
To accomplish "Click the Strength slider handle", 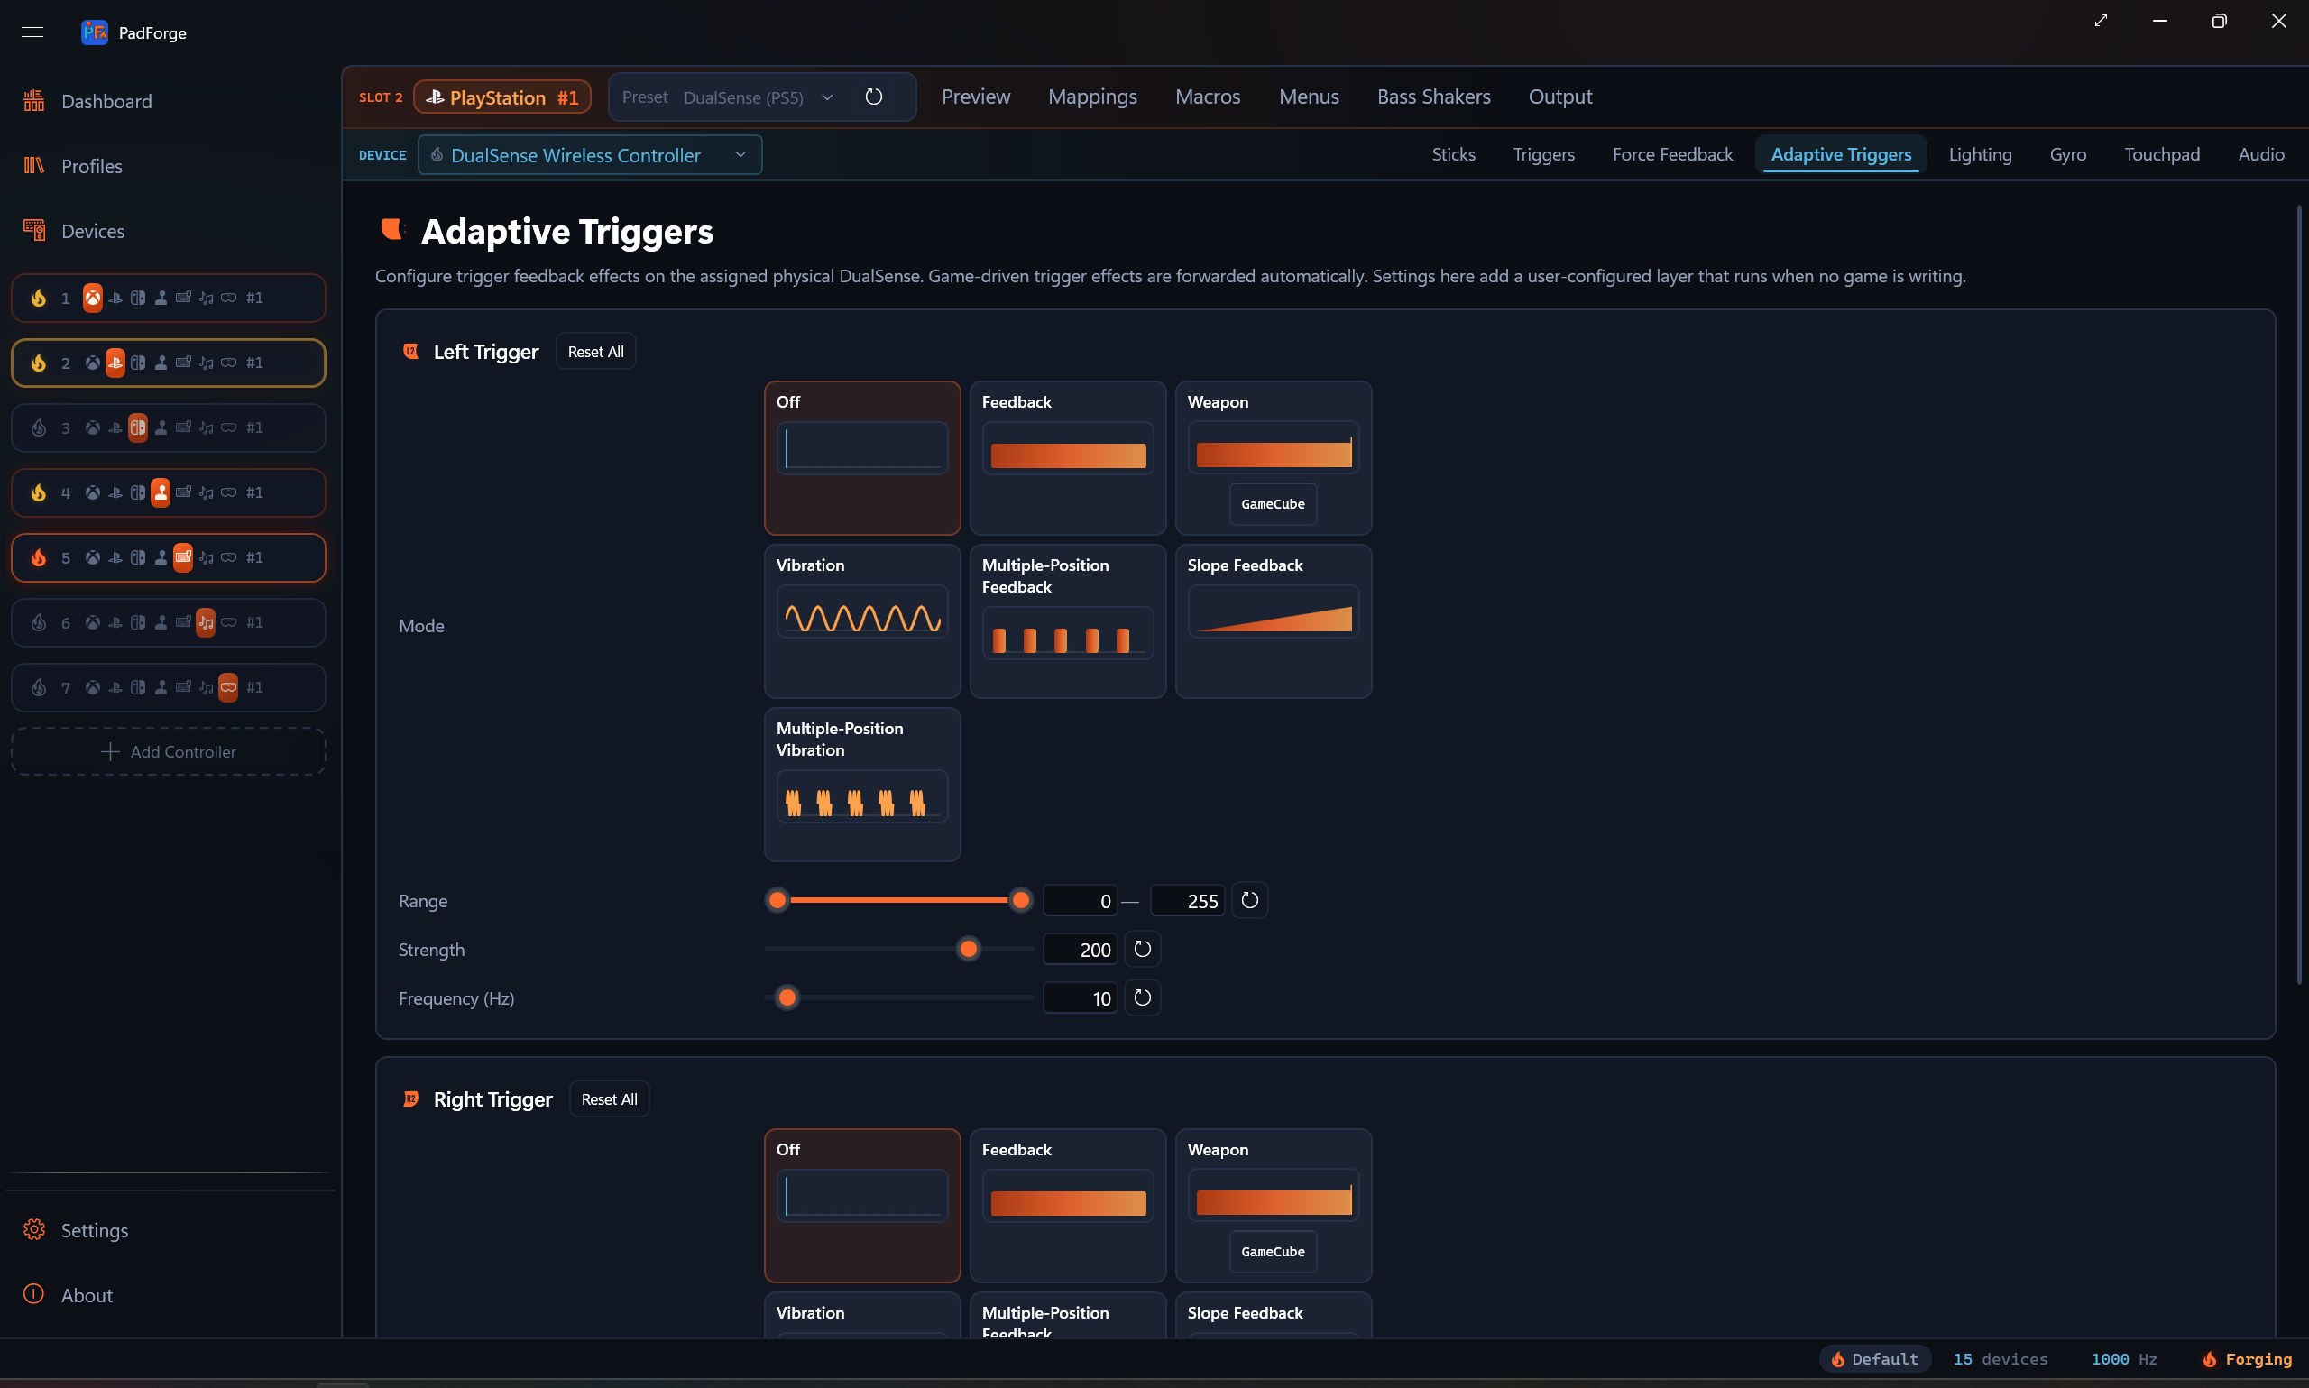I will point(968,949).
